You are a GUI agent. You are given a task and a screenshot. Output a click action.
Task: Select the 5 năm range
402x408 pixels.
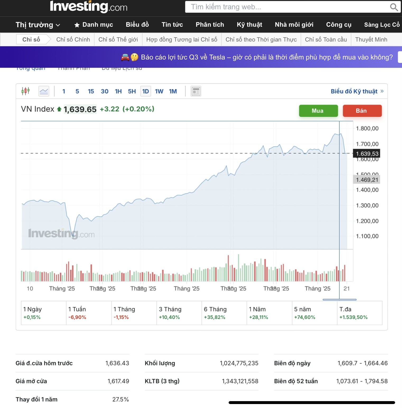tap(315, 313)
